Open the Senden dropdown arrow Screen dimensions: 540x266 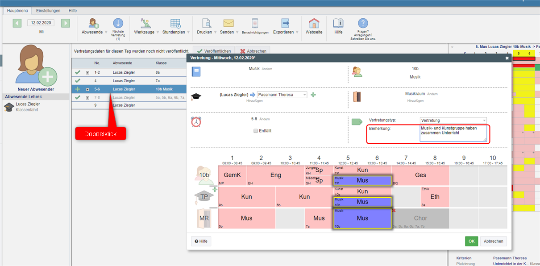[x=237, y=33]
